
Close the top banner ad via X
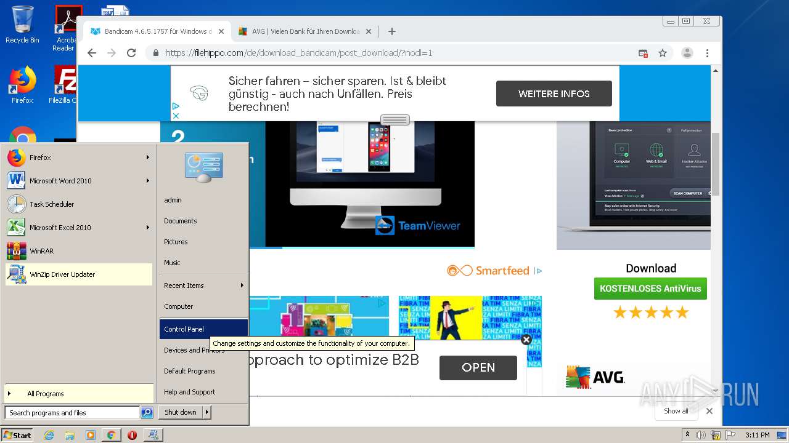(x=176, y=116)
